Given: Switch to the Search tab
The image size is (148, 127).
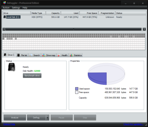Looking at the screenshot, I should pos(35,55).
